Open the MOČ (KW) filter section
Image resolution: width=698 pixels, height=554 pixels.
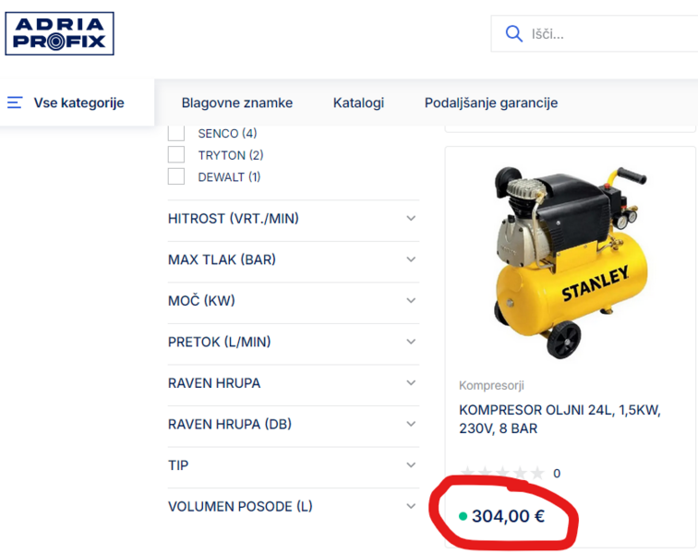point(411,301)
